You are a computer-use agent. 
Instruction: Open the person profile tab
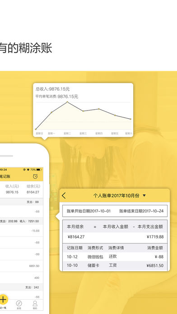coord(35,305)
